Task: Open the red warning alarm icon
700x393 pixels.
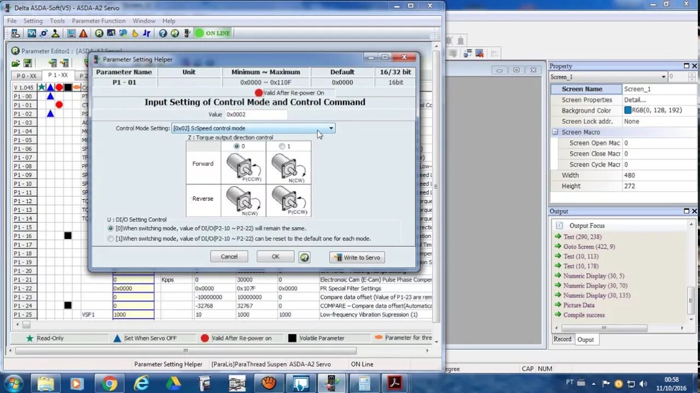Action: pos(83,33)
